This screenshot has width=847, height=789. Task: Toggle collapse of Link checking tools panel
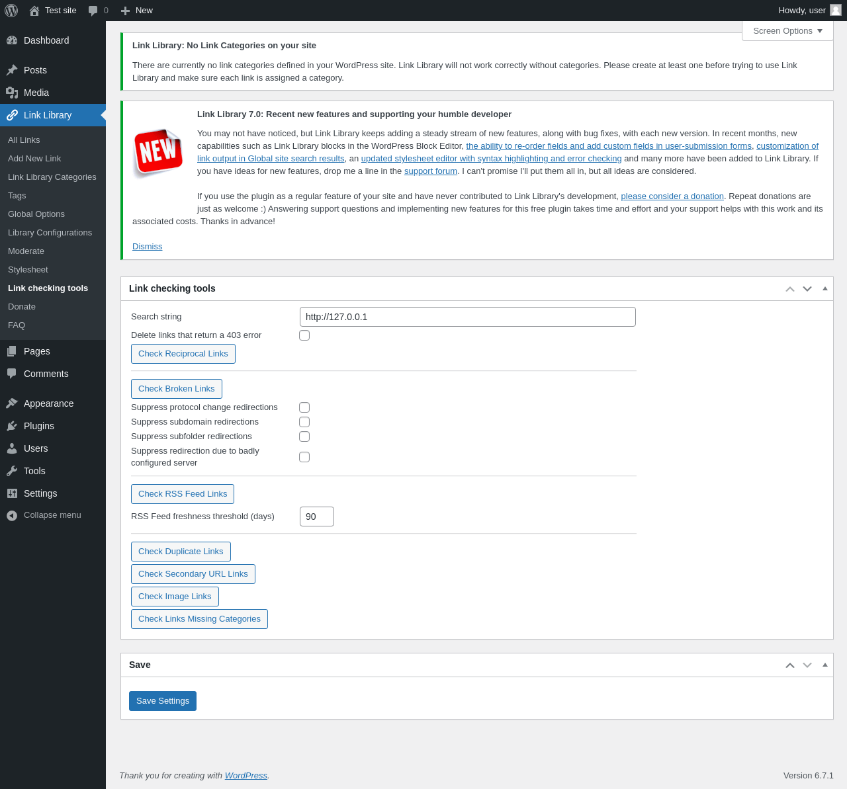pyautogui.click(x=825, y=289)
